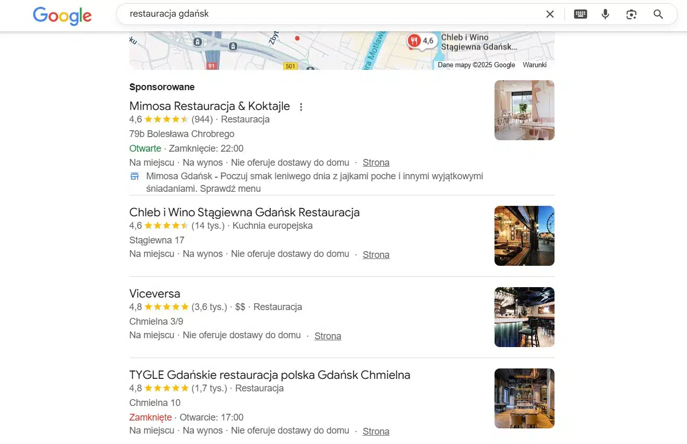This screenshot has width=687, height=444.
Task: Open Mimosa Restauracja & Koktajle listing
Action: tap(209, 106)
